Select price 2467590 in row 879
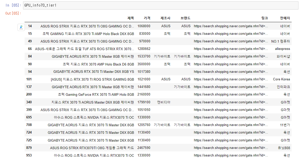 (144, 148)
